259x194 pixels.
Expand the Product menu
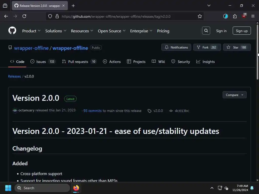(x=31, y=31)
